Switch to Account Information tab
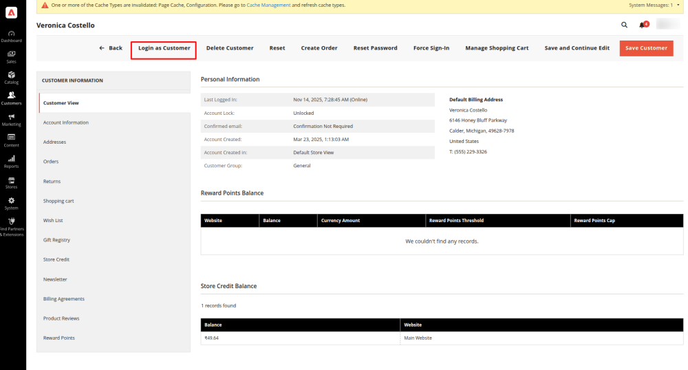688x370 pixels. pos(66,122)
